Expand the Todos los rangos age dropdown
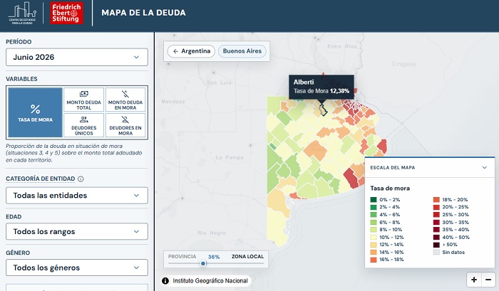499x291 pixels. tap(77, 232)
